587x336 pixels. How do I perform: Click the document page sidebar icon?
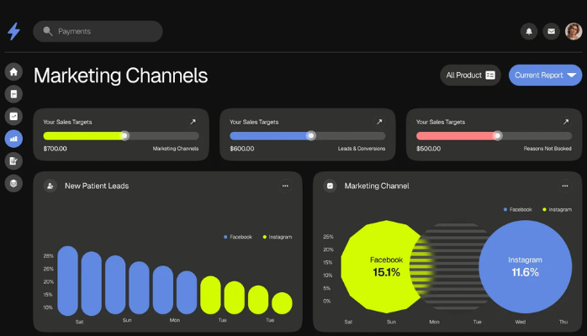point(13,93)
